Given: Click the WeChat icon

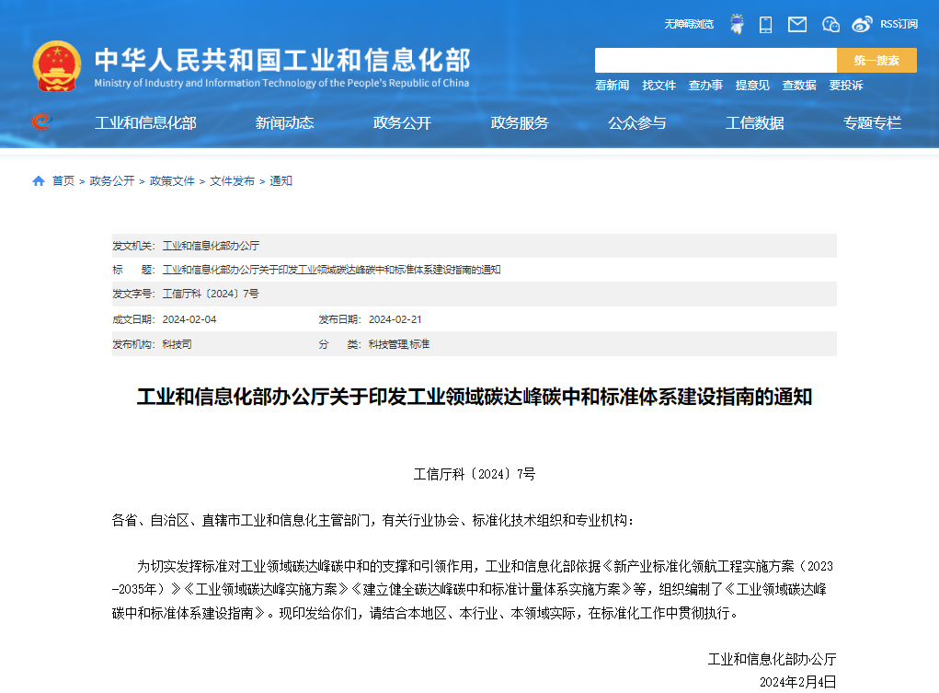Looking at the screenshot, I should pos(830,25).
